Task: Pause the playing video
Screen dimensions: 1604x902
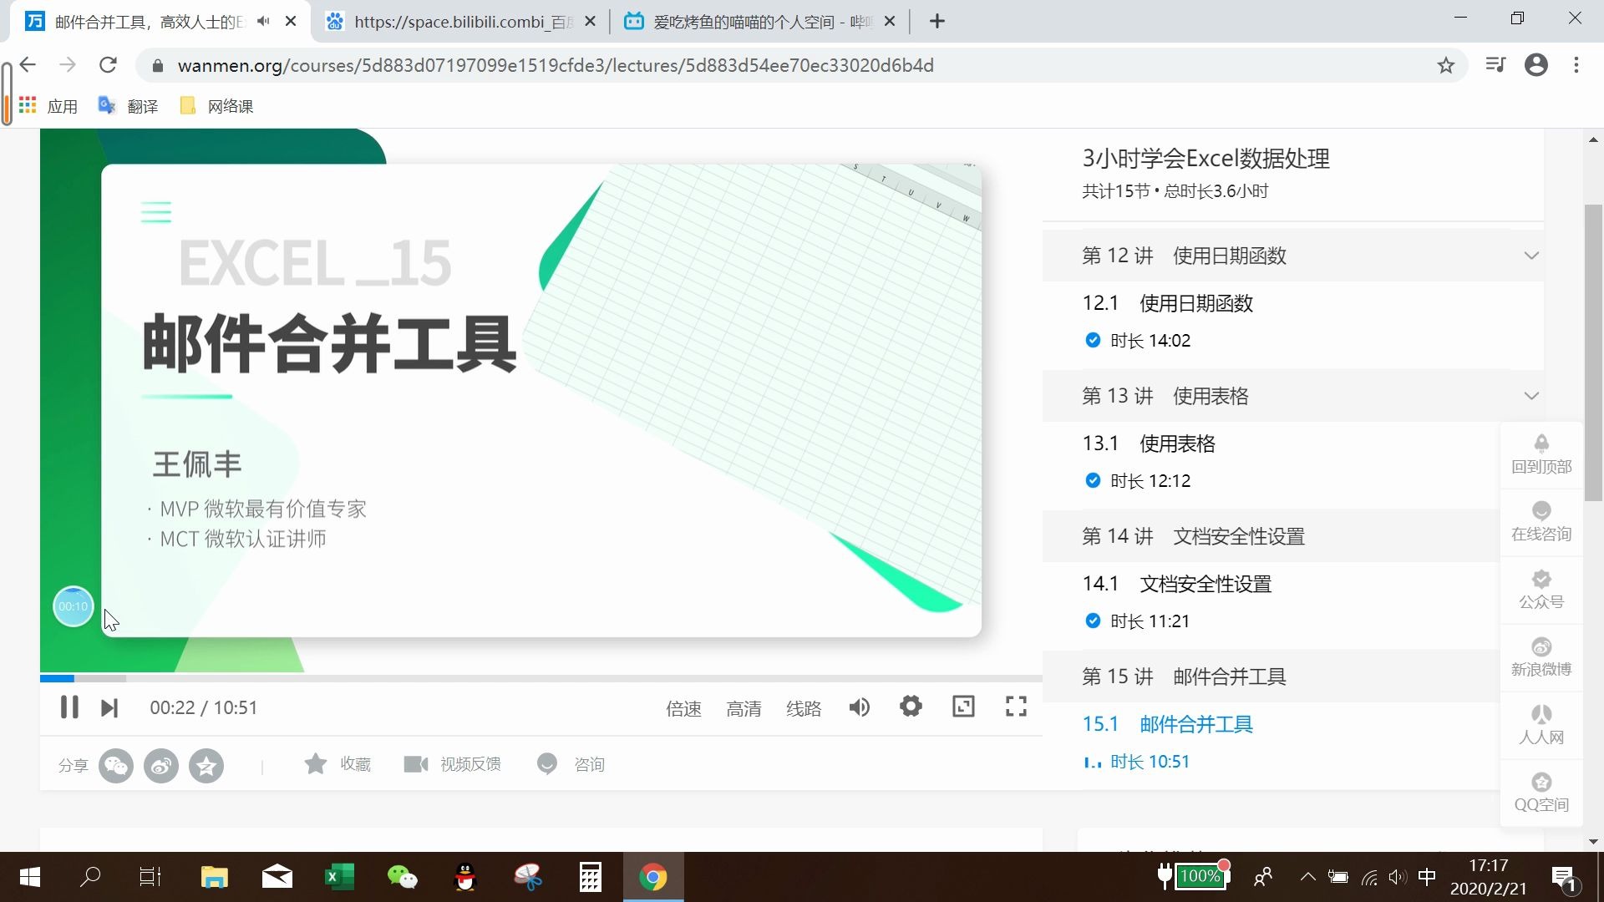Action: (x=69, y=707)
